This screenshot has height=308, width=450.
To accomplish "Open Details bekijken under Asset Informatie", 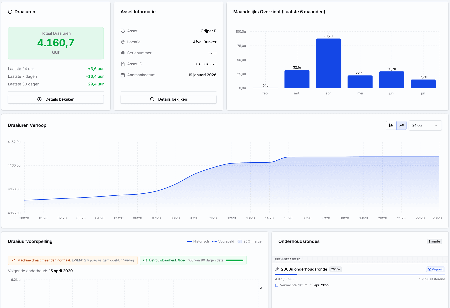I will [x=169, y=99].
